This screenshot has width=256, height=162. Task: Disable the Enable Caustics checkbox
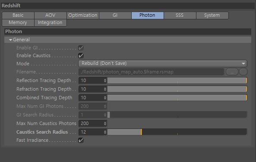click(81, 55)
